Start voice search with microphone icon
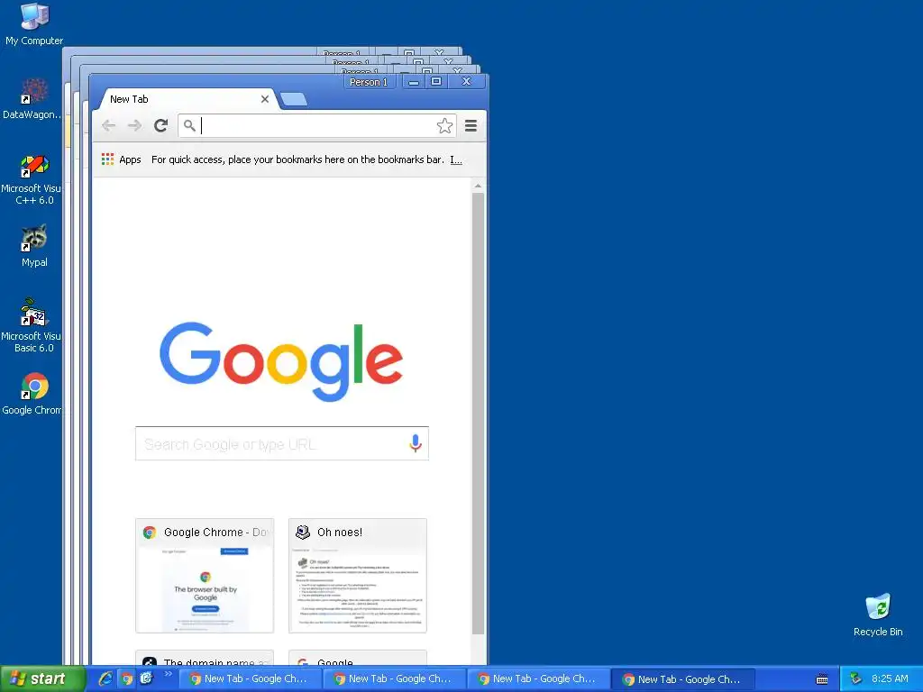923x692 pixels. coord(416,443)
